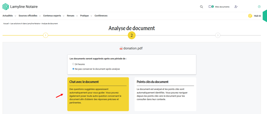Image resolution: width=267 pixels, height=114 pixels.
Task: Go to Accueil in the breadcrumb
Action: tap(6, 24)
